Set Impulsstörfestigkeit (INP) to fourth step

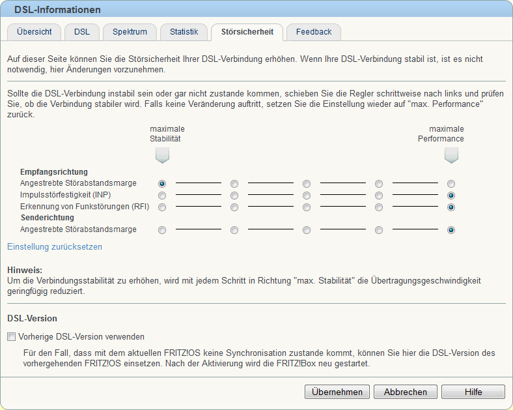click(x=379, y=196)
